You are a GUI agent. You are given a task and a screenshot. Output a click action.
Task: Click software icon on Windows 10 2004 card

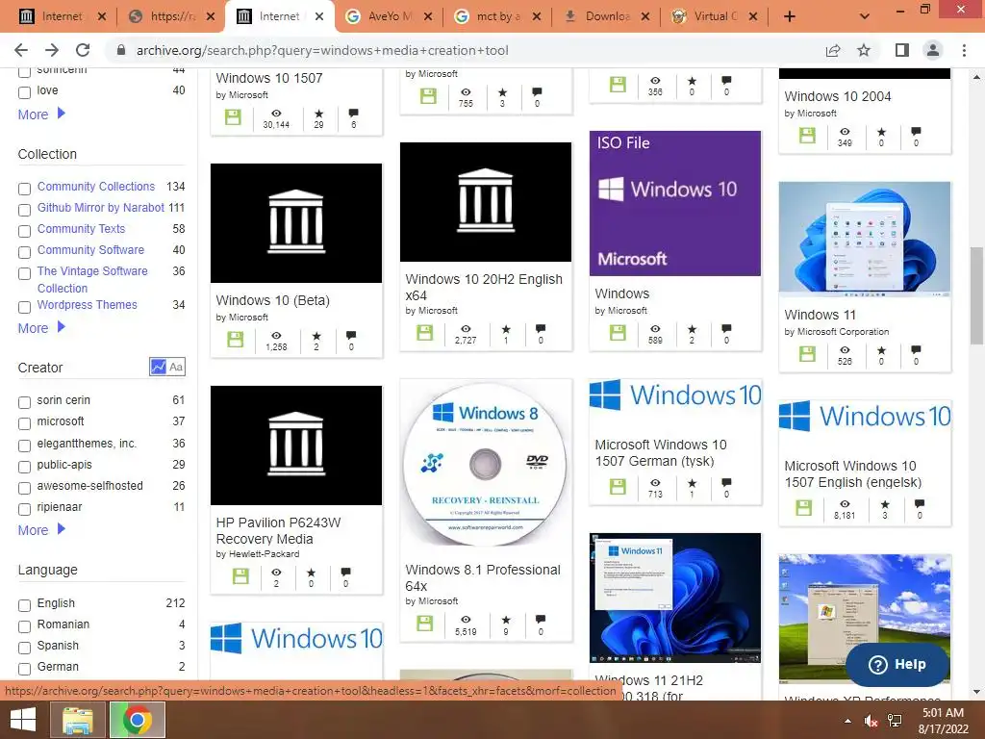[x=807, y=135]
